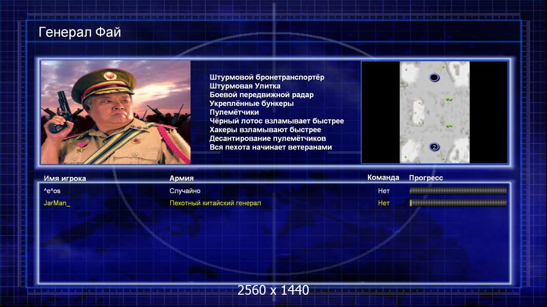Click the unnumbered top start position marker
The height and width of the screenshot is (307, 547).
(434, 77)
